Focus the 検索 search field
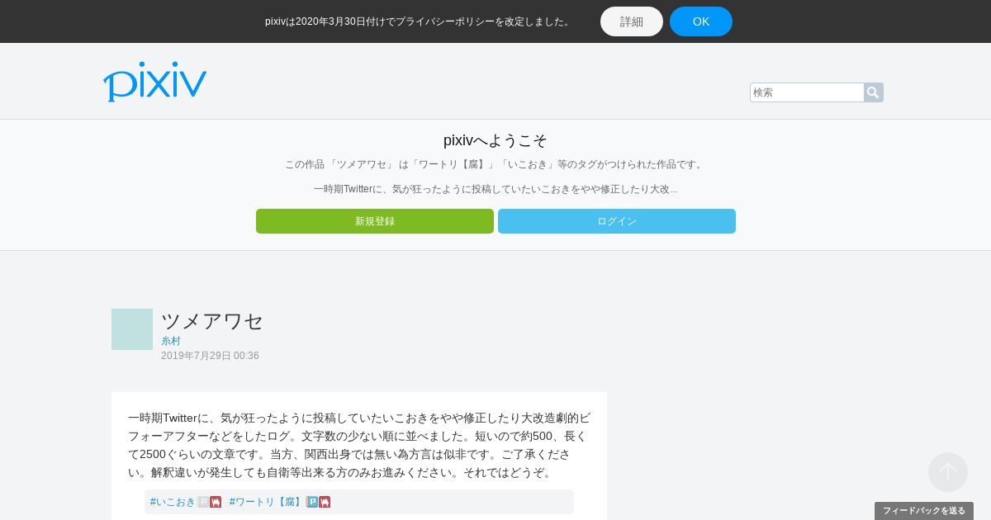 [x=807, y=92]
